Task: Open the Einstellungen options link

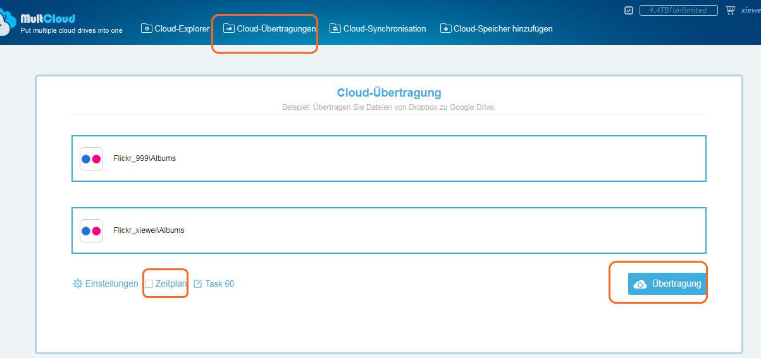Action: pyautogui.click(x=106, y=283)
